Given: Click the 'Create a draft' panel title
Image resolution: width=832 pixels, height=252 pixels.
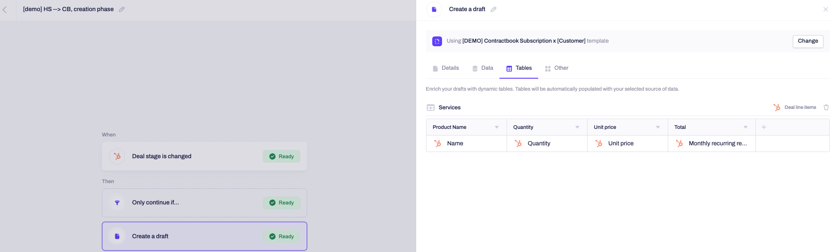Looking at the screenshot, I should click(x=467, y=9).
